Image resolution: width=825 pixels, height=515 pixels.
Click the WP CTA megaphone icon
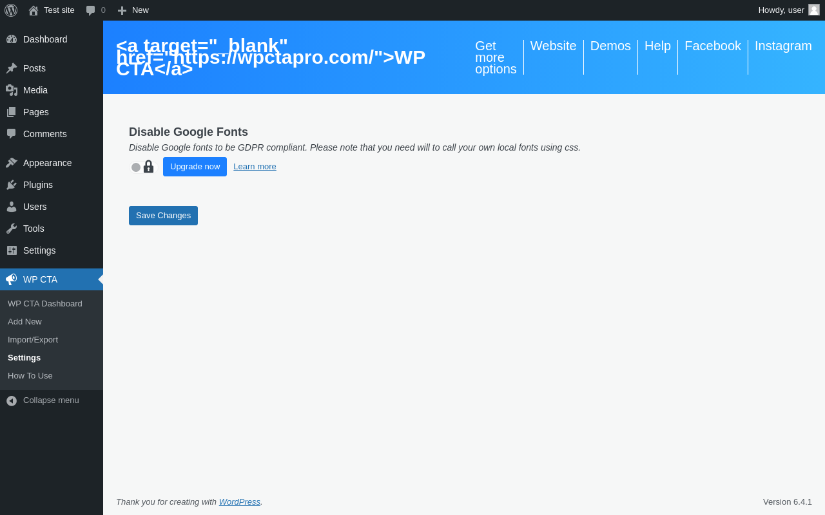coord(12,279)
